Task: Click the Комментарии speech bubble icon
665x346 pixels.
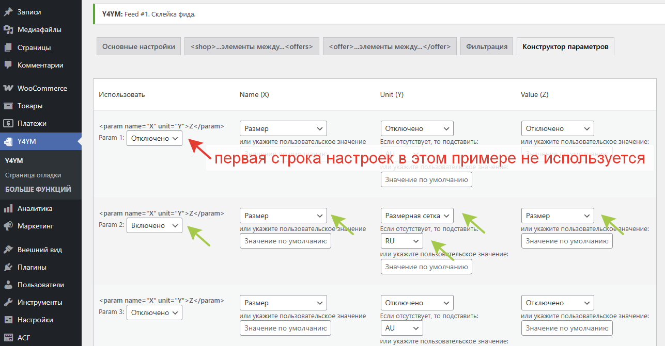Action: click(x=8, y=65)
